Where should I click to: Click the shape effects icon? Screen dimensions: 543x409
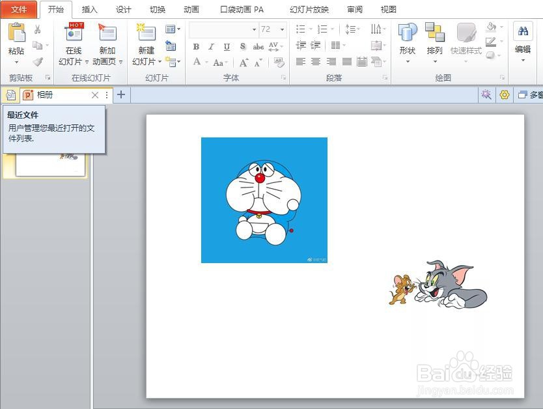click(490, 55)
